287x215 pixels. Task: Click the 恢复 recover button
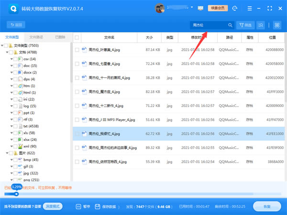267,206
